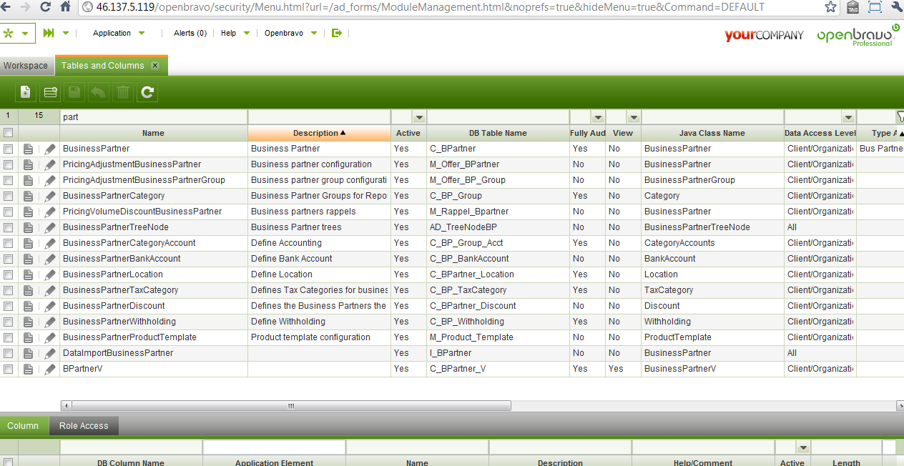Click the Save floppy disk toolbar icon

click(x=74, y=92)
